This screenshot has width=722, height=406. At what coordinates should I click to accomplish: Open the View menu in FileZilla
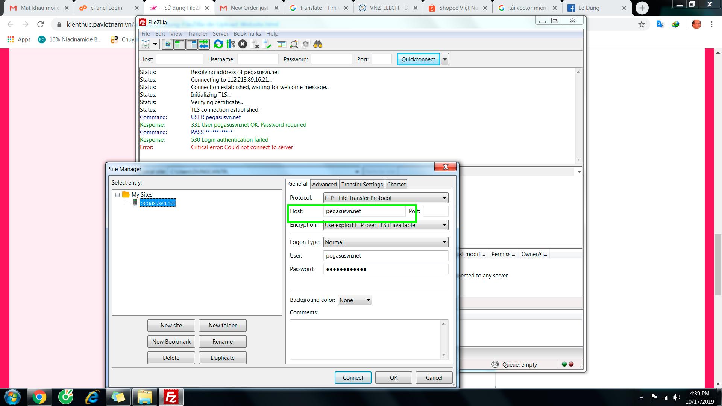(176, 33)
